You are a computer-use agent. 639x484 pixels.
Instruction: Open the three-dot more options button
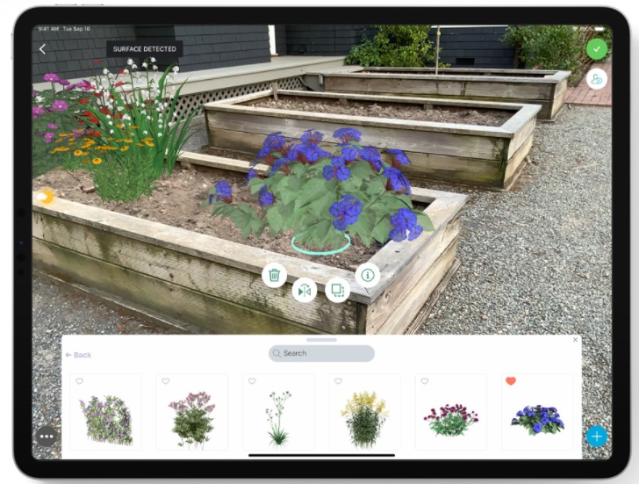point(47,437)
